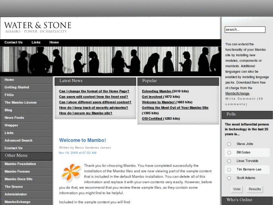
Task: Open Blog in the sidebar menu
Action: pyautogui.click(x=26, y=110)
